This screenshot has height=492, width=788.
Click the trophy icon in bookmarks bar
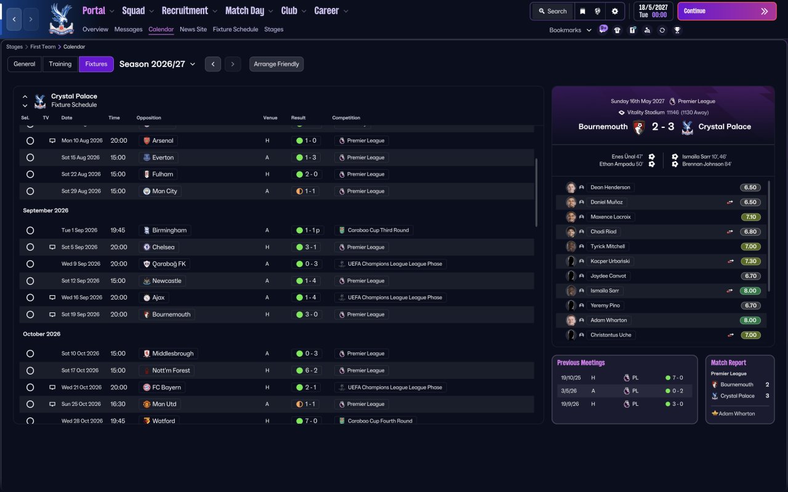click(677, 30)
